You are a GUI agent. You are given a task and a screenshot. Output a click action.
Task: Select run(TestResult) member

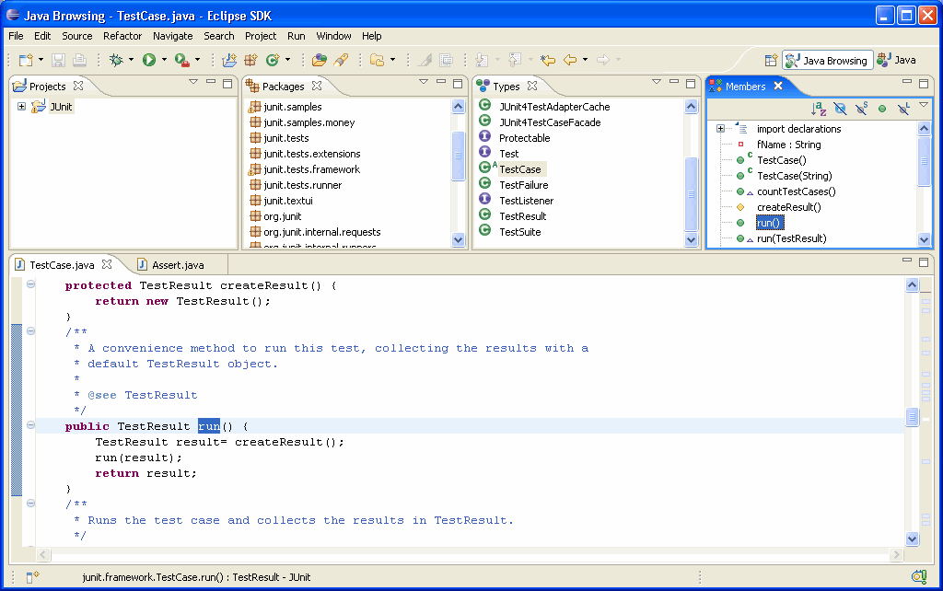(791, 238)
